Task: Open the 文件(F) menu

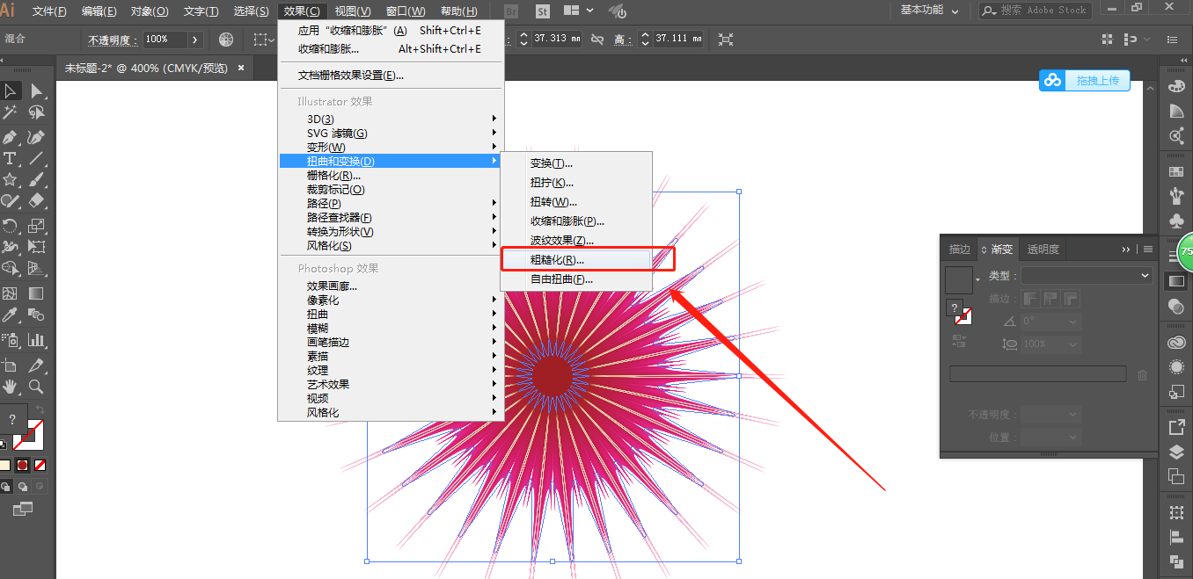Action: [49, 11]
